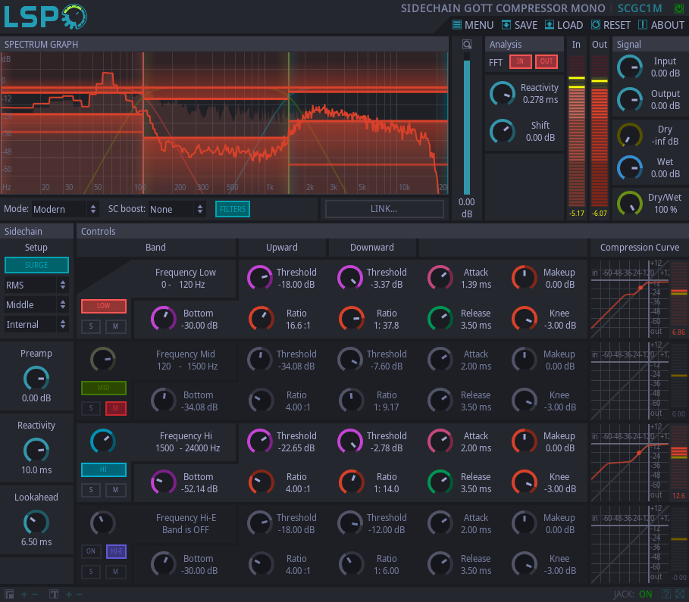Click the RESET label

[x=617, y=25]
